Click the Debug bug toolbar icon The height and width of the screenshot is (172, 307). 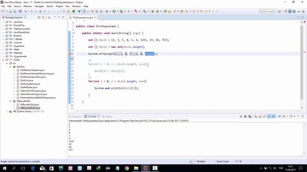point(107,11)
